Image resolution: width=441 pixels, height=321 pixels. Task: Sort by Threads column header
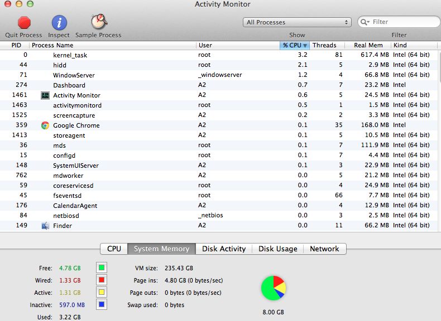coord(327,45)
